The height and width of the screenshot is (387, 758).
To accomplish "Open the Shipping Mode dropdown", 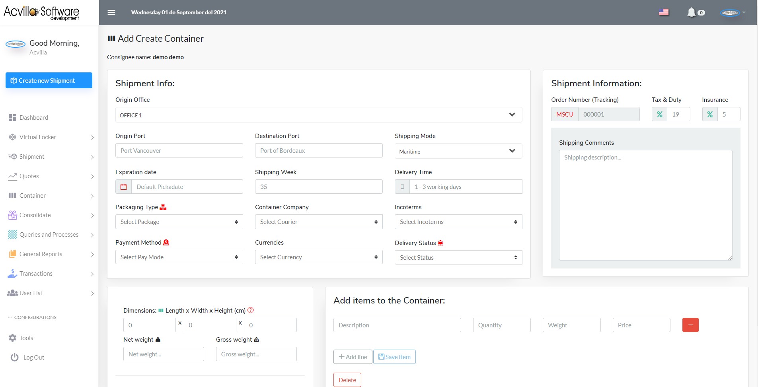I will 458,151.
